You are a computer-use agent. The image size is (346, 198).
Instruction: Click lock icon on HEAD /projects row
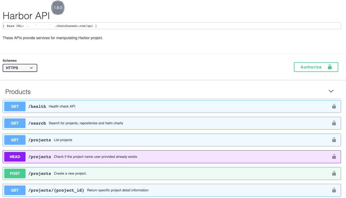[334, 157]
